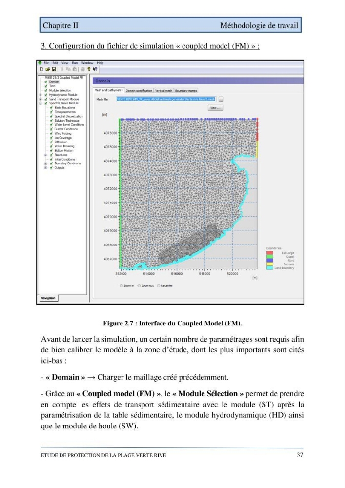345x488 pixels.
Task: Select Domain in the navigation tree
Action: (54, 82)
